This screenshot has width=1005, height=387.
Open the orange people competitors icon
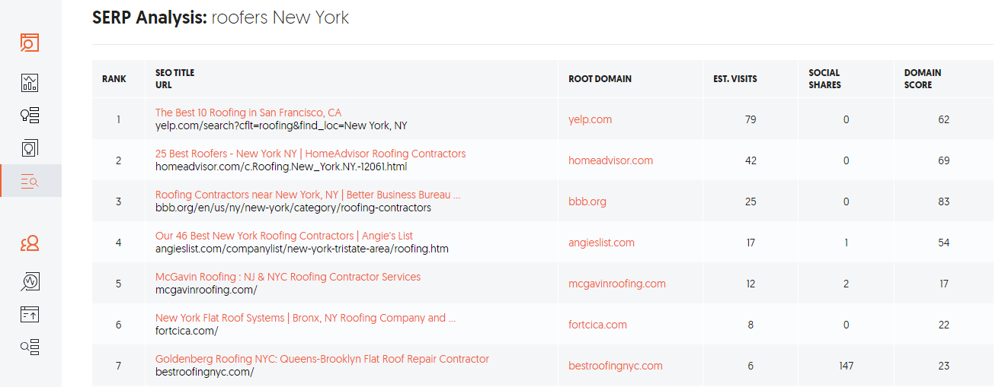[30, 243]
